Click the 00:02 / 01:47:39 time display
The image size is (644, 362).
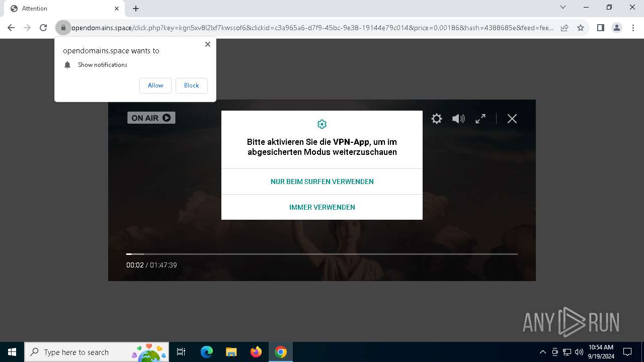tap(151, 265)
